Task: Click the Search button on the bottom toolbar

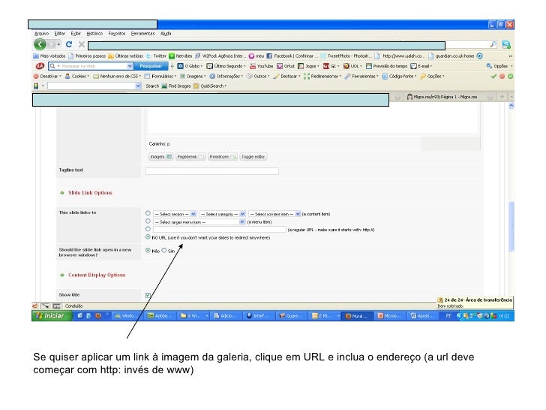Action: pyautogui.click(x=152, y=86)
